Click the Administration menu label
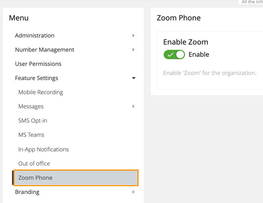Screen dimensions: 263x203 (x=35, y=35)
